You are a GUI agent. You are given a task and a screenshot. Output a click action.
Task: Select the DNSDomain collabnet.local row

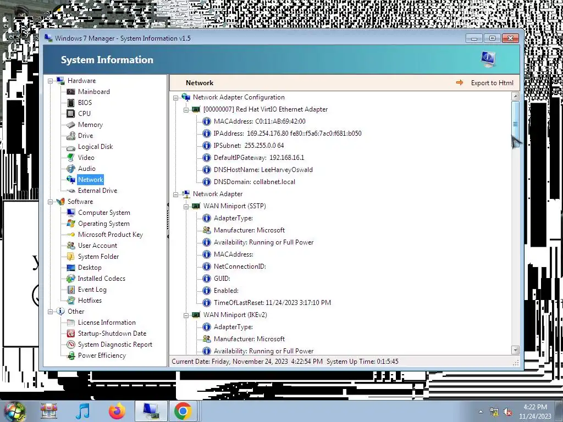[254, 182]
